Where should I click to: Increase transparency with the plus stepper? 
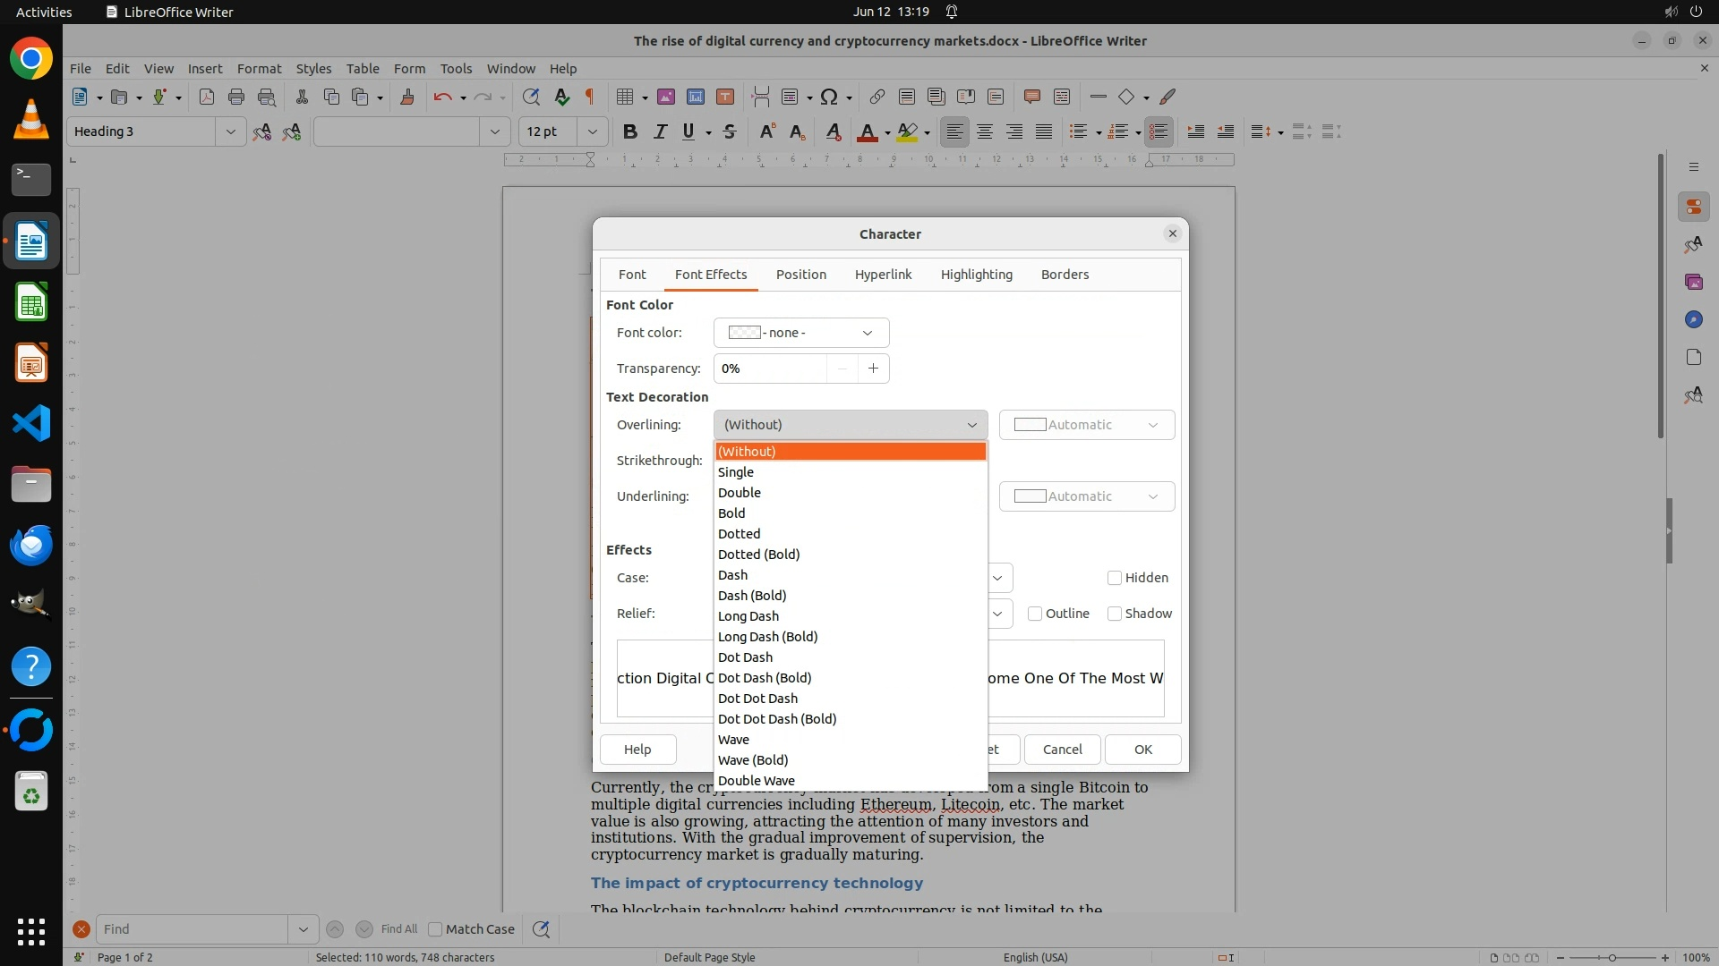click(873, 369)
